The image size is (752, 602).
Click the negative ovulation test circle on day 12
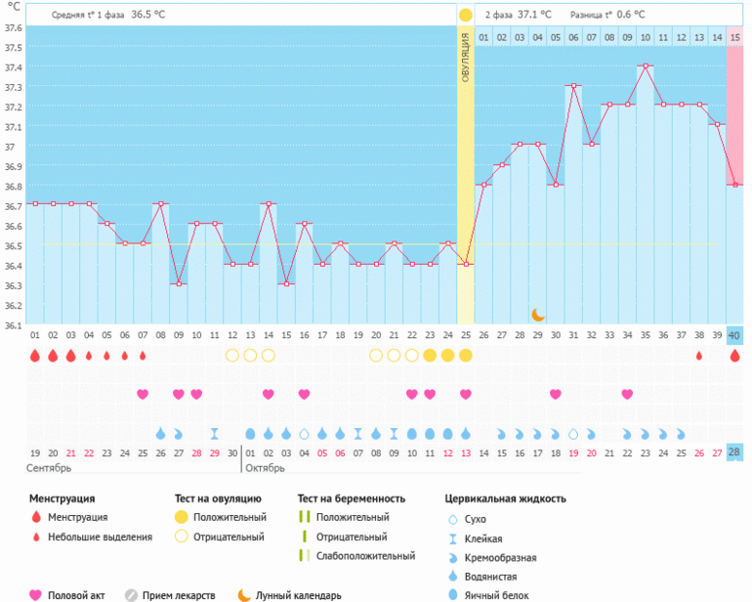coord(232,356)
